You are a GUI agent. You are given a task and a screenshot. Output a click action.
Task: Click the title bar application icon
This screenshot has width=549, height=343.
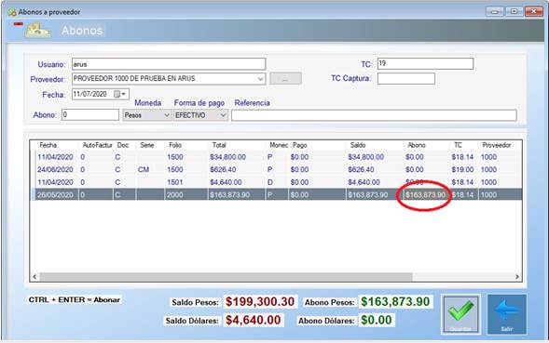click(x=12, y=12)
